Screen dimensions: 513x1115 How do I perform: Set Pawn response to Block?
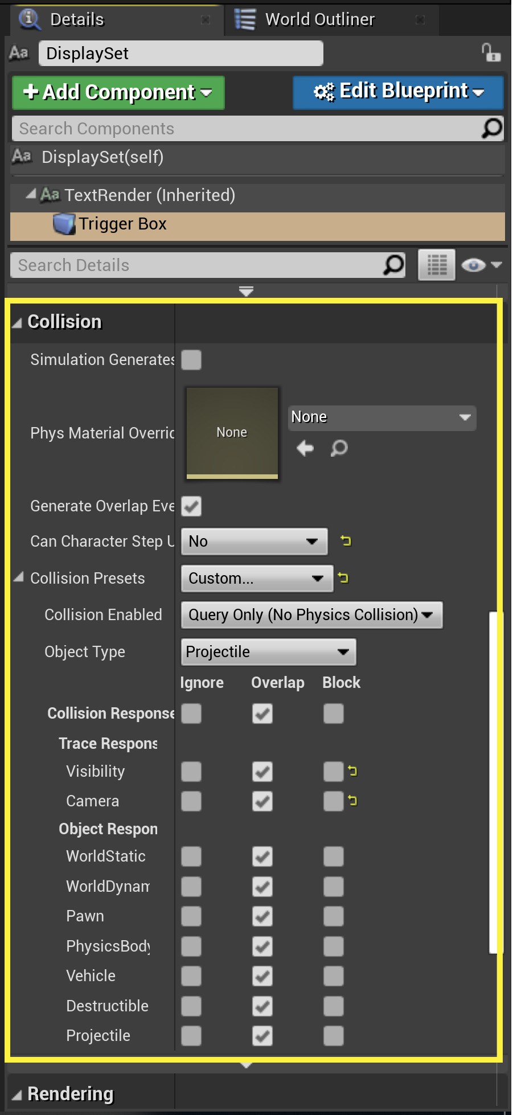tap(333, 916)
